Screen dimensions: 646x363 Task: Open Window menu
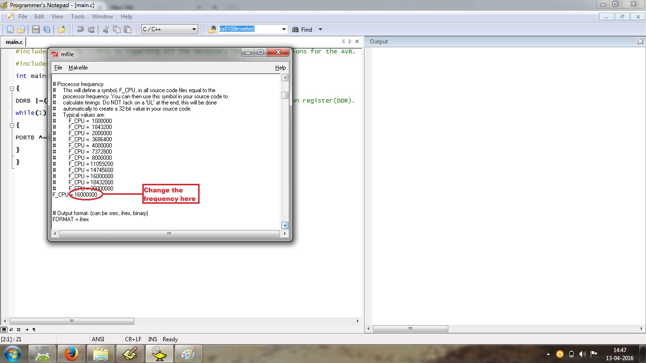[x=103, y=16]
